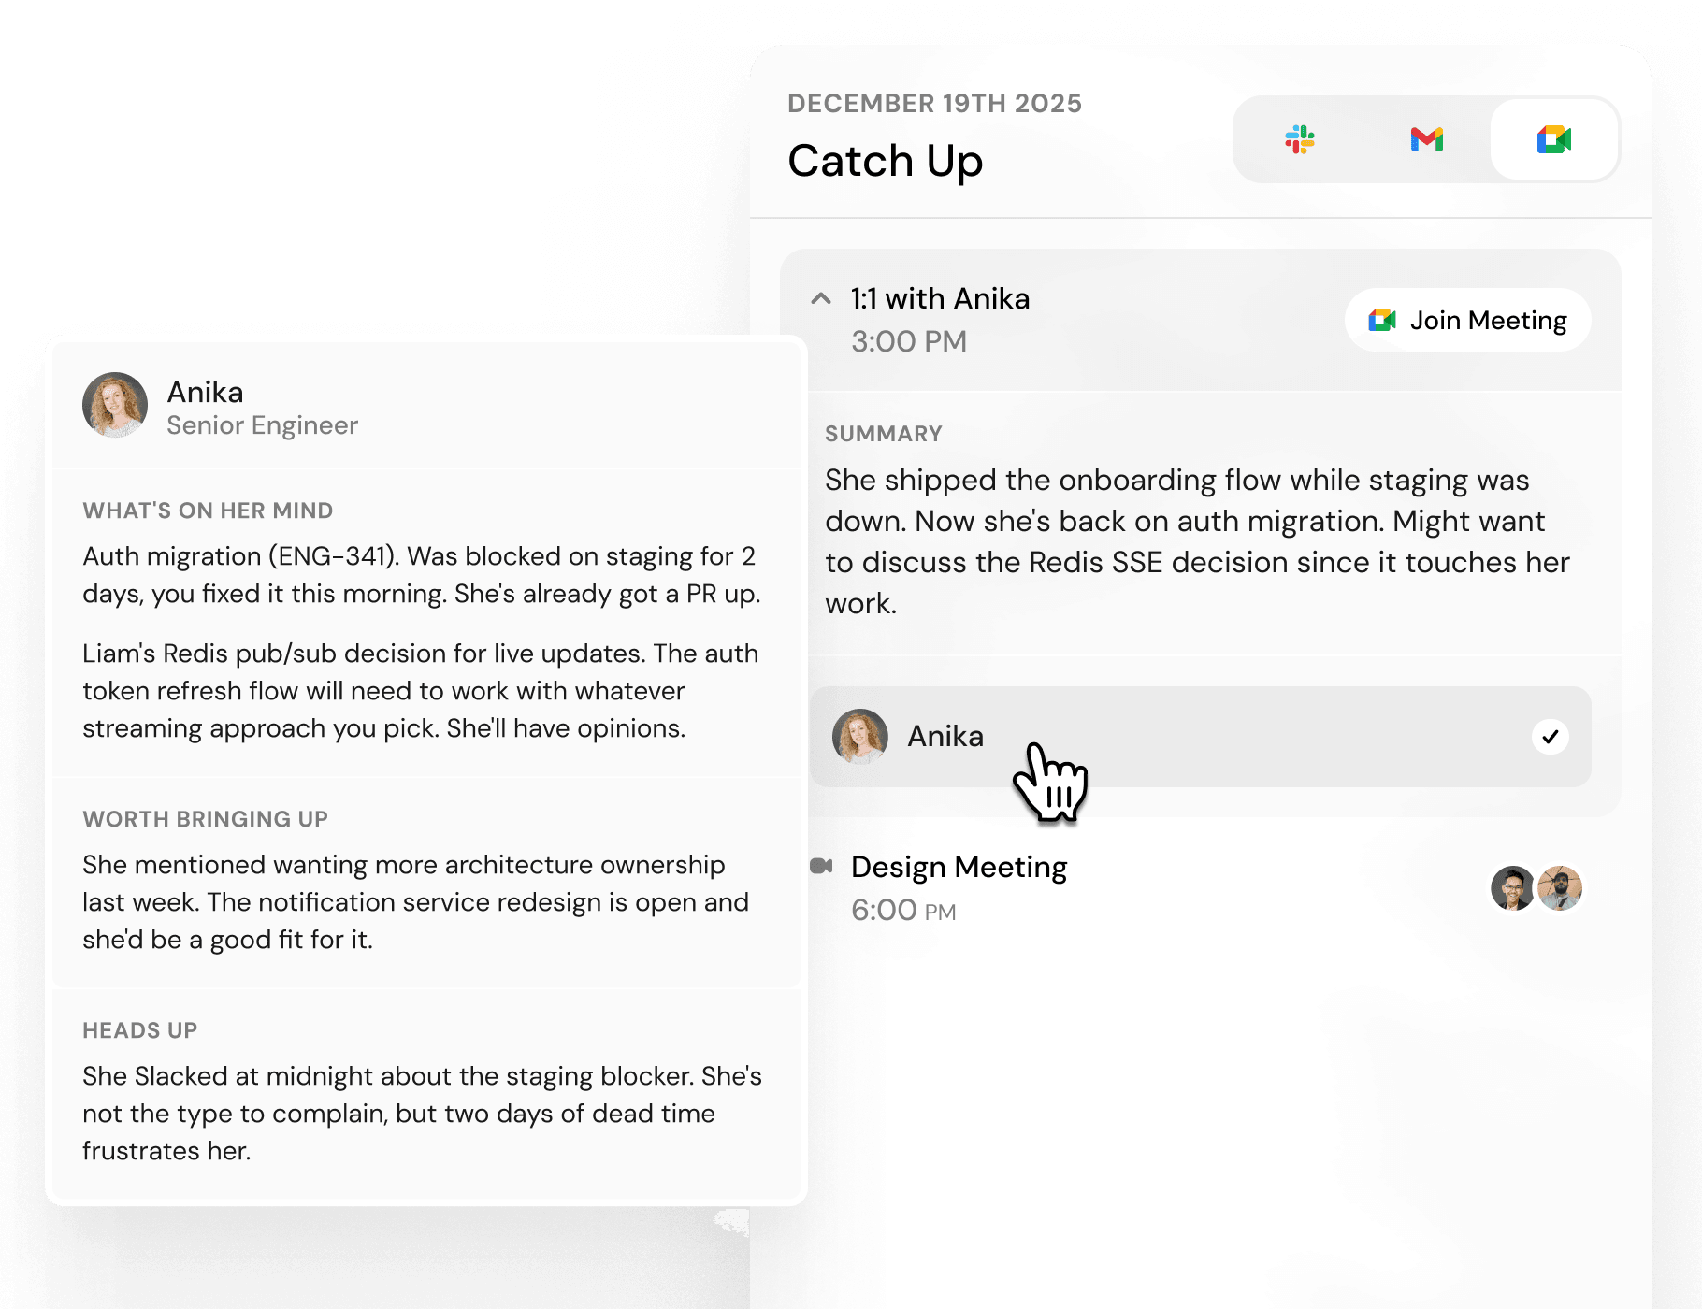Select the Google Meet source tab
Screen dimensions: 1702x1309
[1554, 140]
